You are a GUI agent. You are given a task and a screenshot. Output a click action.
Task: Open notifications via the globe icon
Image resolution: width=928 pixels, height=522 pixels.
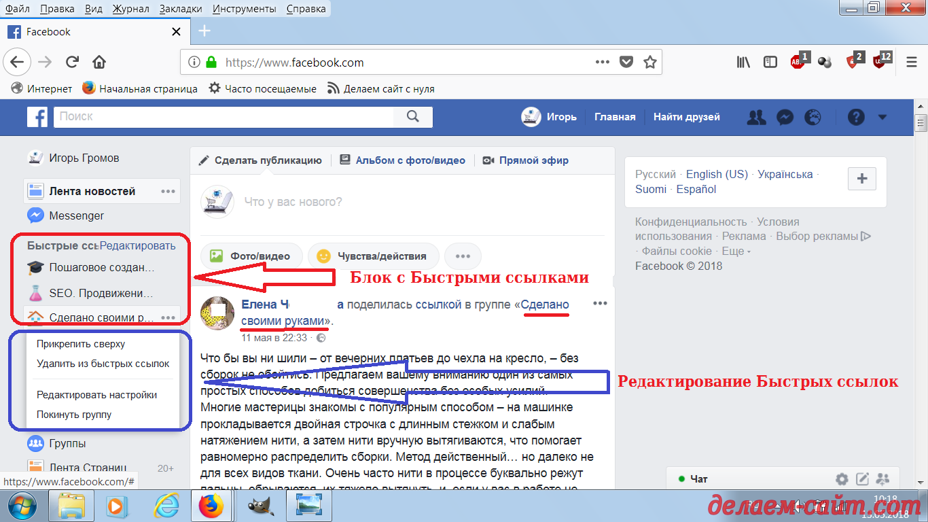813,117
